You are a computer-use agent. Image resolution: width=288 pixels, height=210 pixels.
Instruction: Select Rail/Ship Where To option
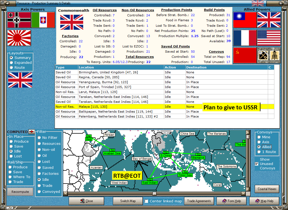[x=19, y=177]
